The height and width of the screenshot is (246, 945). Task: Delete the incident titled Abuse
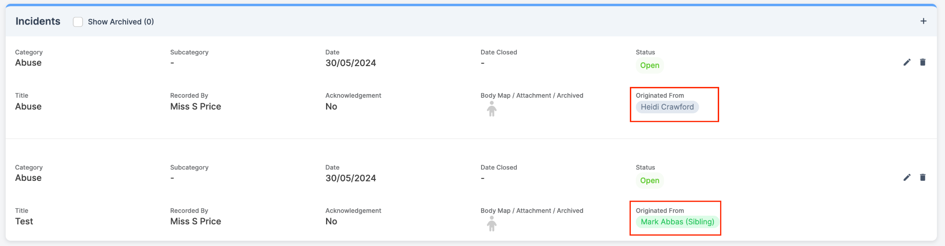[x=922, y=62]
